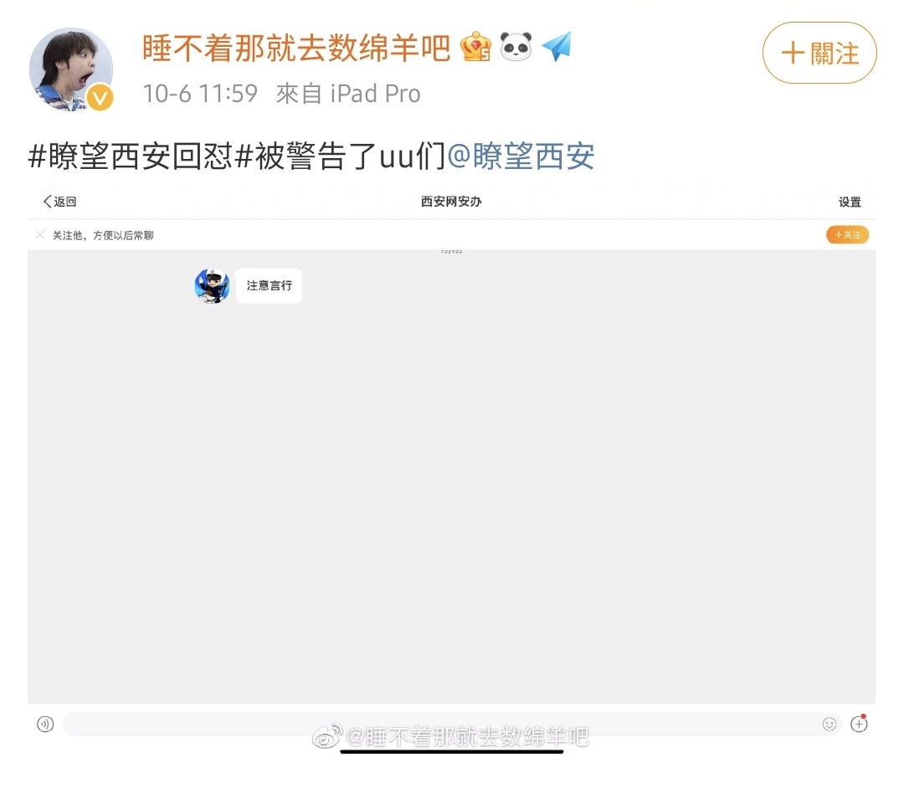904x799 pixels.
Task: Tap the orange +关注 pill button
Action: tap(847, 235)
